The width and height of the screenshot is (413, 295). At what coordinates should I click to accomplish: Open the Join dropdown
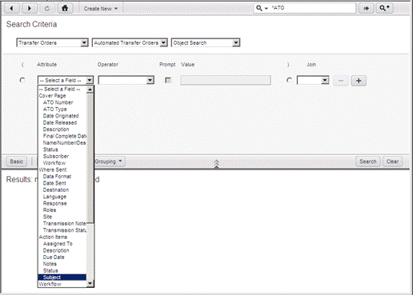point(313,80)
